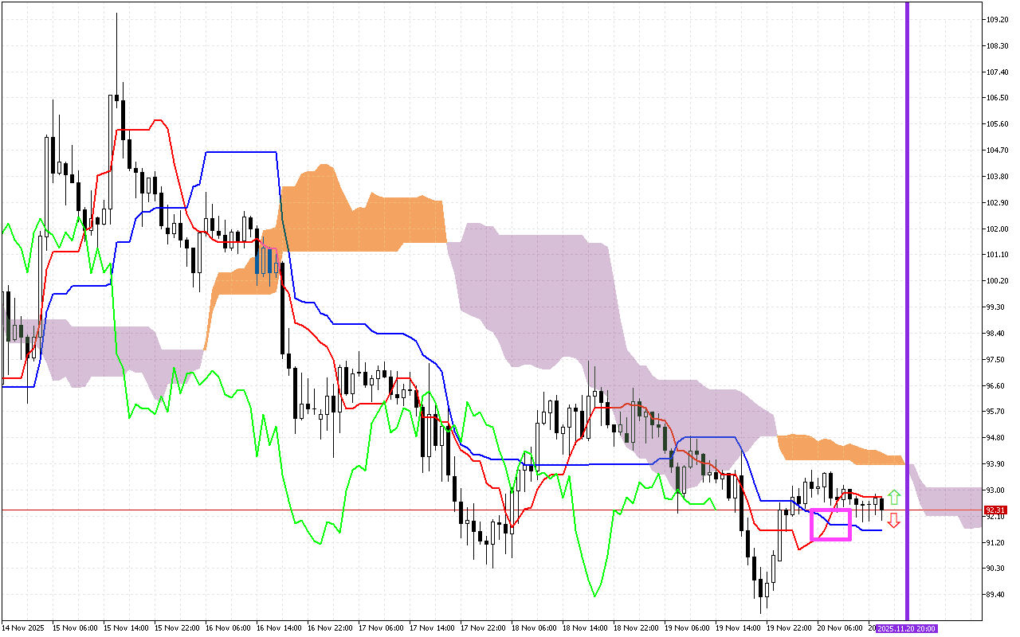
Task: Click the red down arrow marker
Action: click(894, 520)
